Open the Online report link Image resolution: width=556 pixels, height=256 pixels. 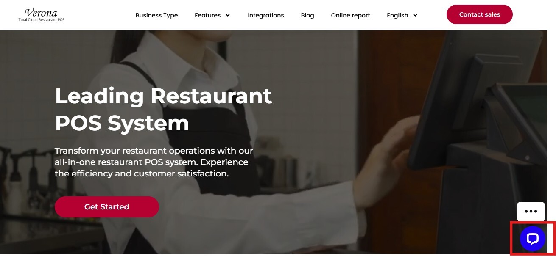(350, 15)
